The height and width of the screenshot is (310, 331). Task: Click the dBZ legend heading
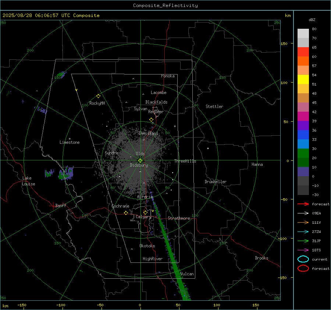point(312,20)
